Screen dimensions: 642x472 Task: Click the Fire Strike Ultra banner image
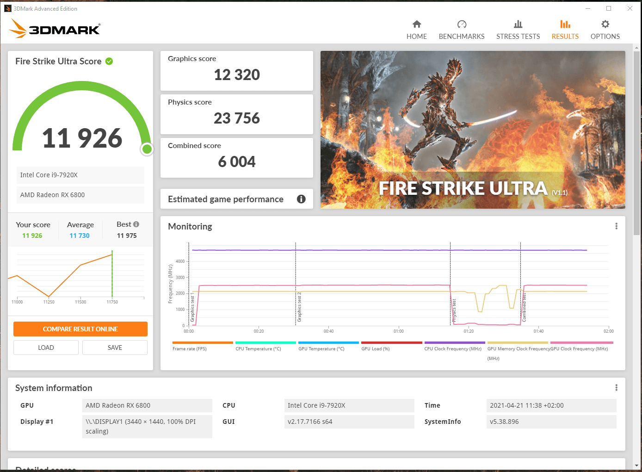pos(473,130)
